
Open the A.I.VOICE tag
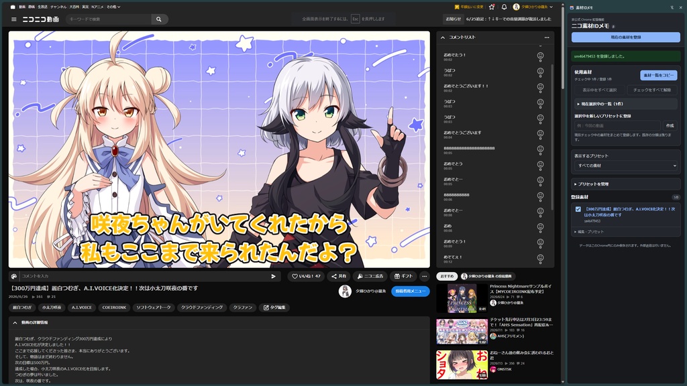click(81, 308)
